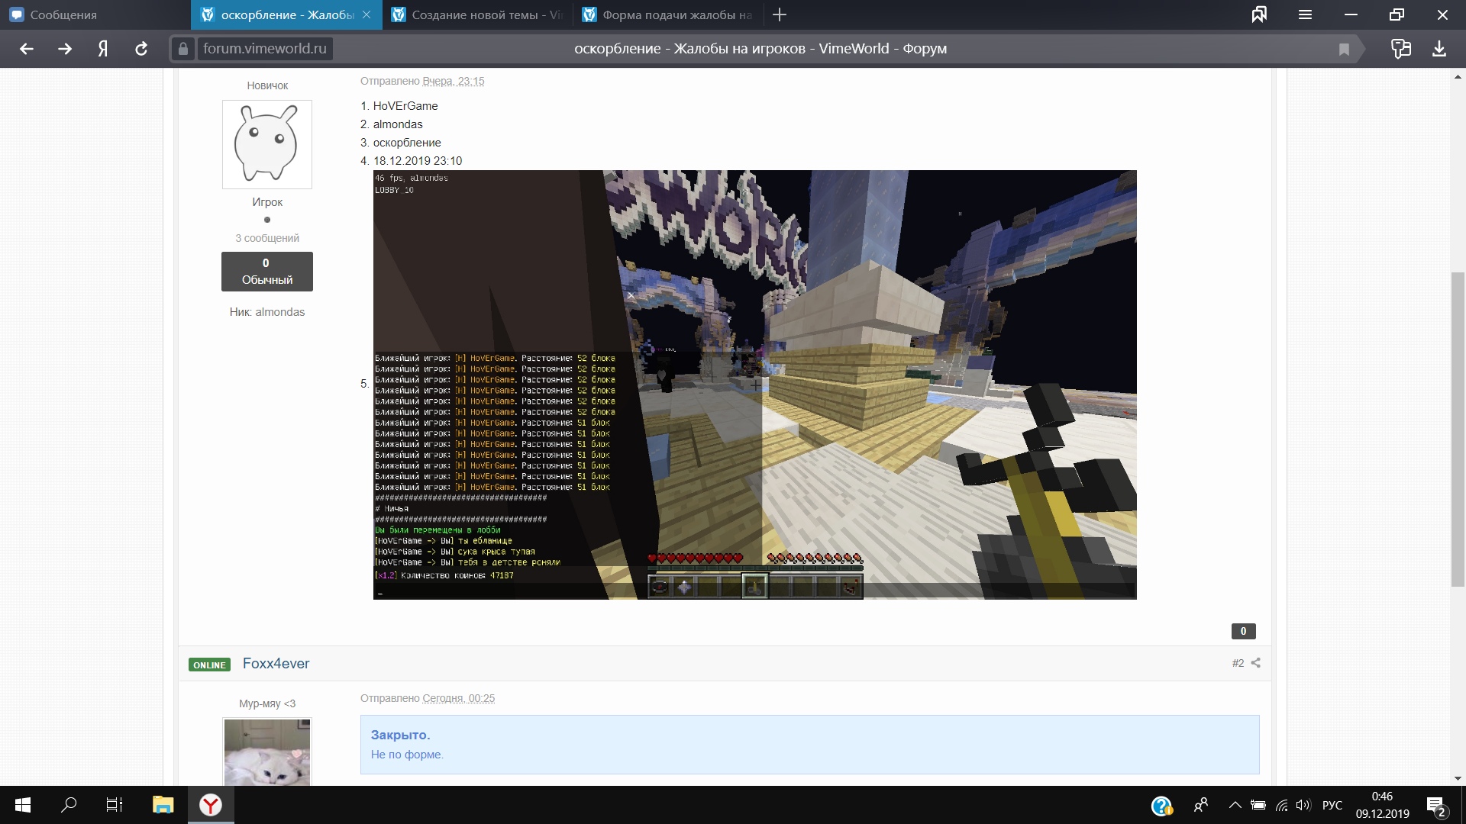
Task: Open browser downloads panel
Action: coord(1439,49)
